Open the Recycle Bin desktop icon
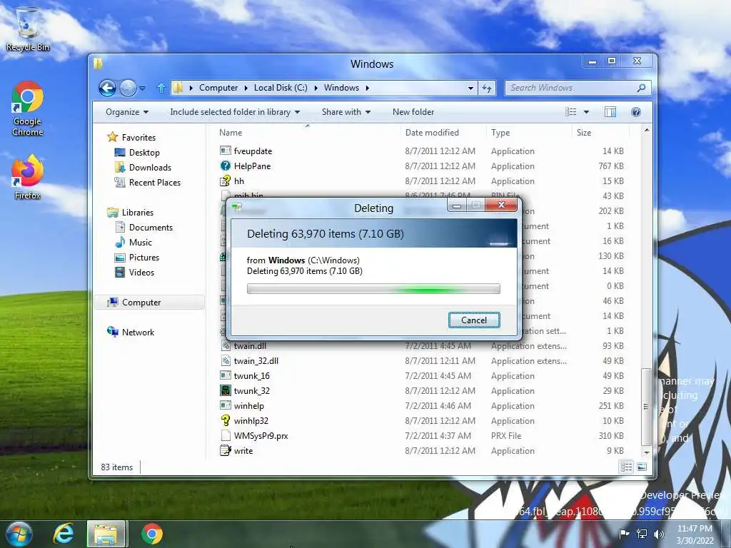Screen dimensions: 731x548 [28, 29]
